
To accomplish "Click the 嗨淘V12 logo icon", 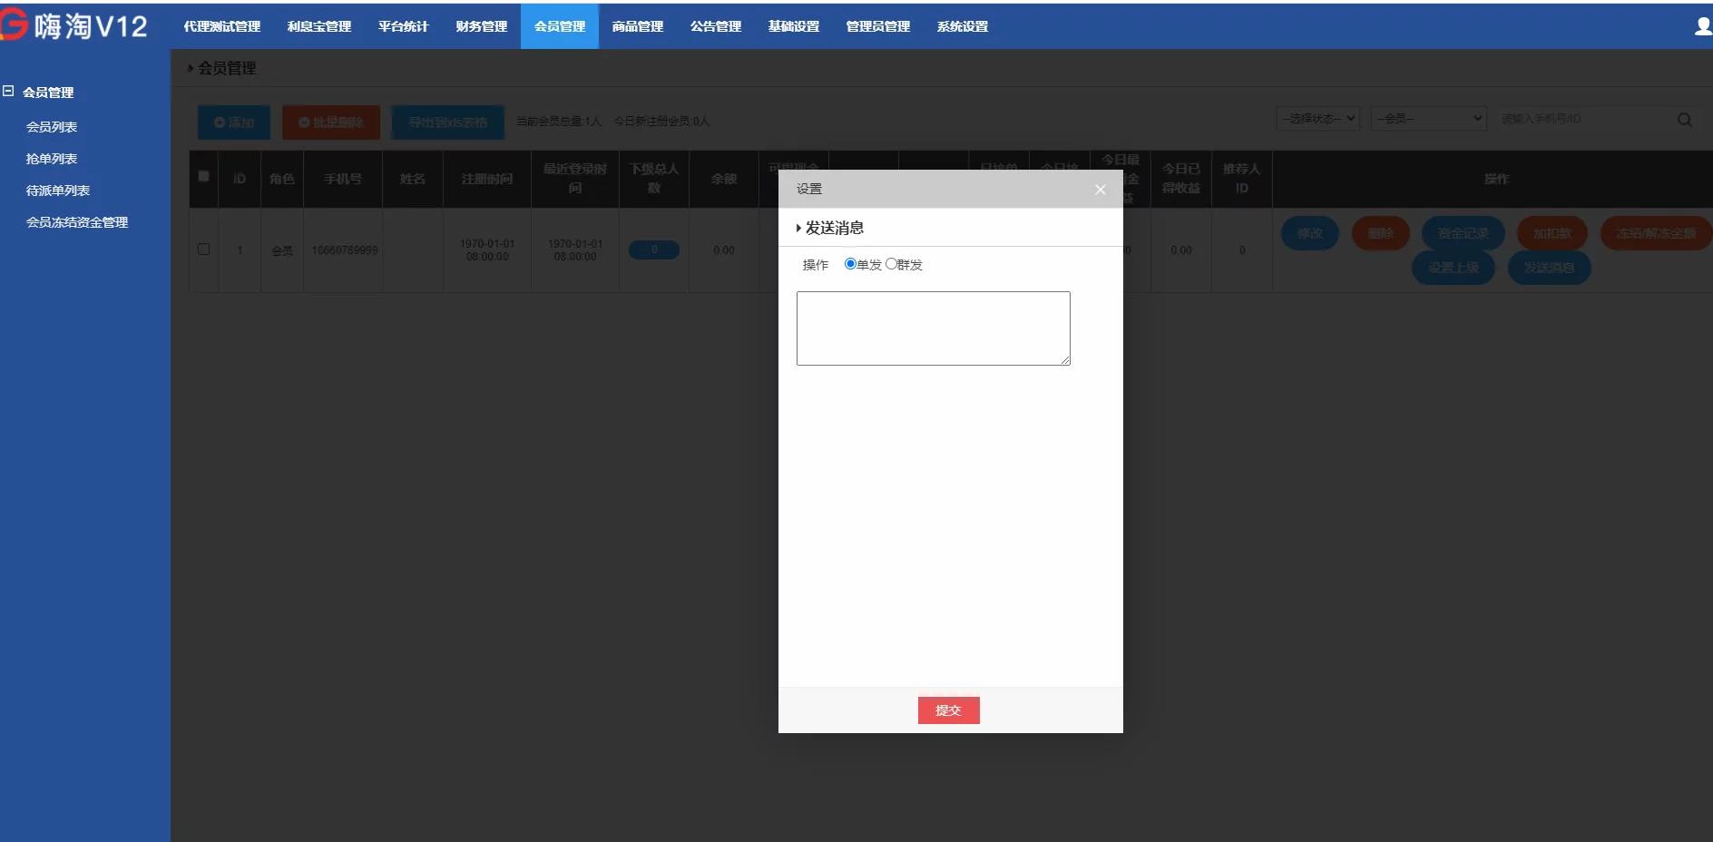I will point(15,25).
